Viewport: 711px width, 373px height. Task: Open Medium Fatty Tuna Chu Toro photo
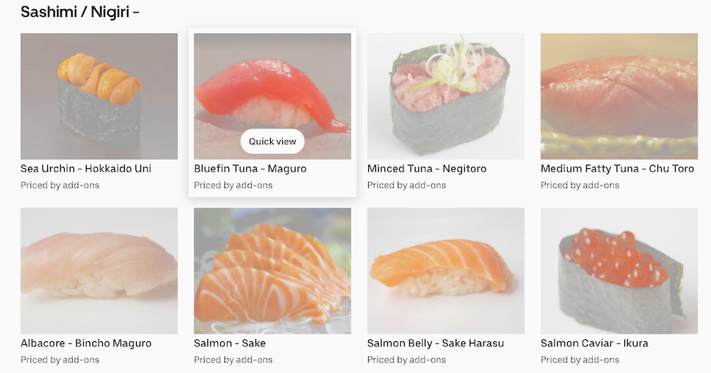(x=619, y=96)
